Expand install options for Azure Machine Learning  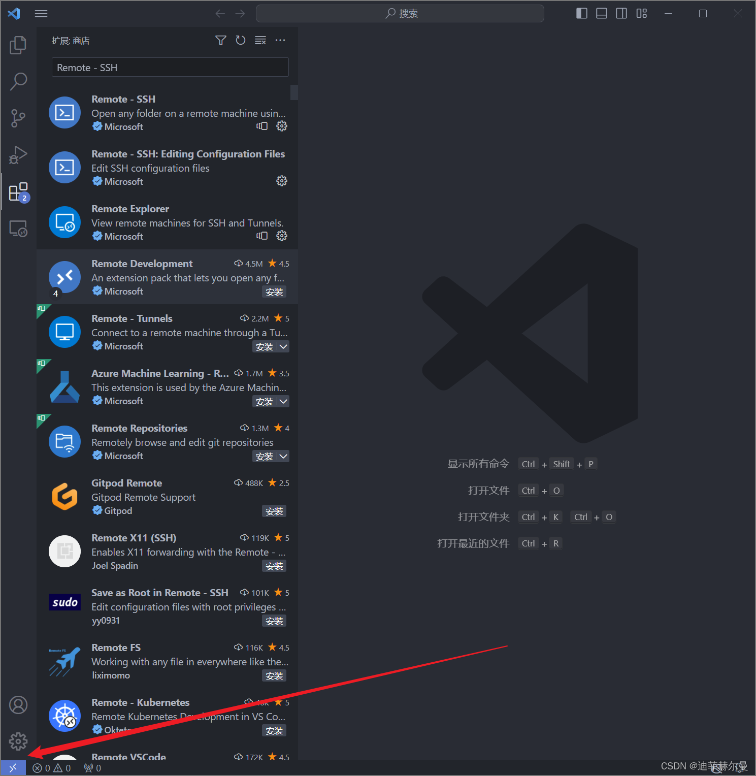click(x=283, y=402)
